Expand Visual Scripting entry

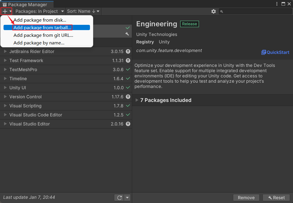[5, 106]
